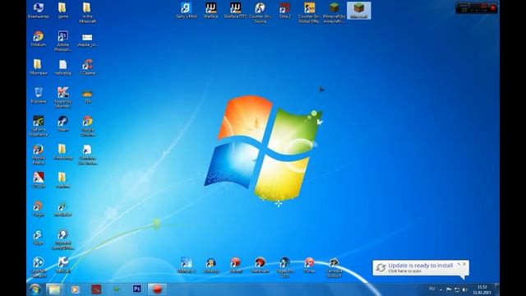526x296 pixels.
Task: Launch Origin desktop shortcut
Action: [x=39, y=209]
